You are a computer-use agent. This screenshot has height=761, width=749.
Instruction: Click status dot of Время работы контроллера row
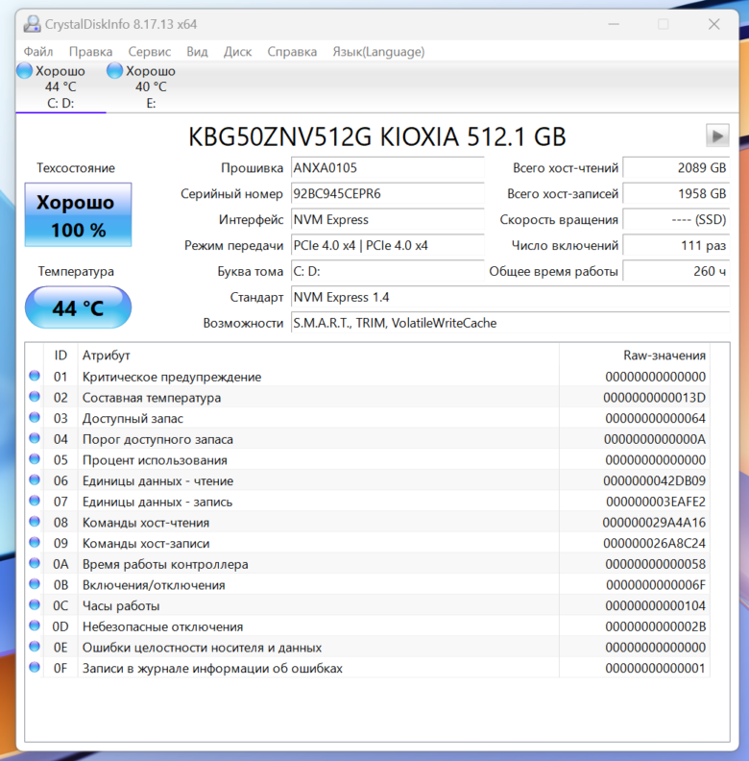pyautogui.click(x=35, y=563)
